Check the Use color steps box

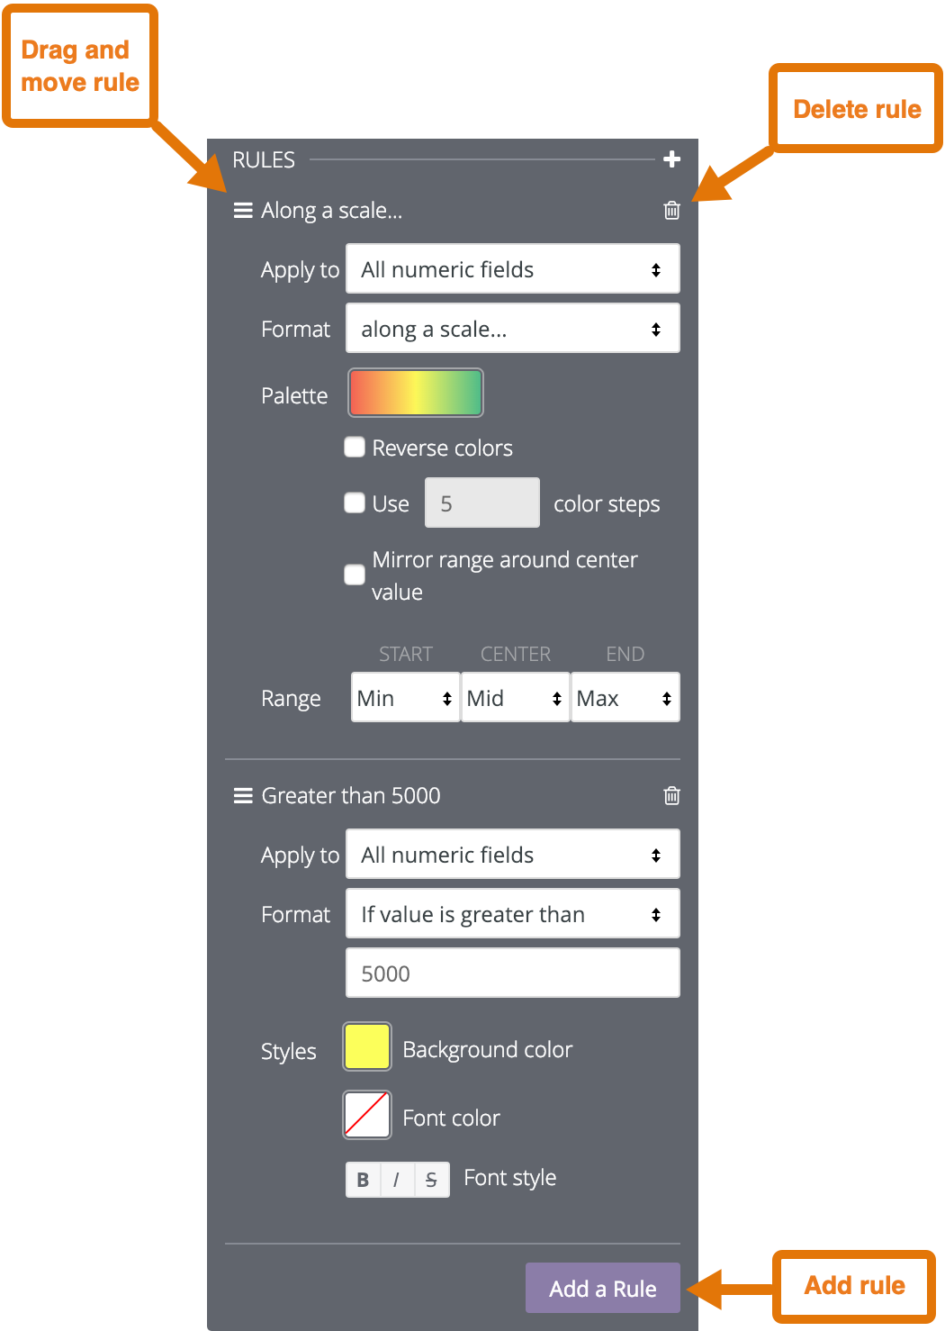click(x=355, y=503)
